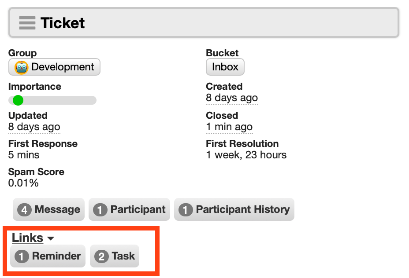This screenshot has width=409, height=278.
Task: Open the Message tab
Action: [x=48, y=209]
